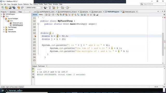Viewport: 166px width, 93px height.
Task: Click the Debug Project toolbar icon
Action: click(x=63, y=7)
